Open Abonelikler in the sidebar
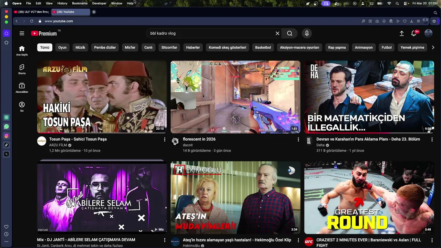The image size is (441, 248). click(x=22, y=88)
